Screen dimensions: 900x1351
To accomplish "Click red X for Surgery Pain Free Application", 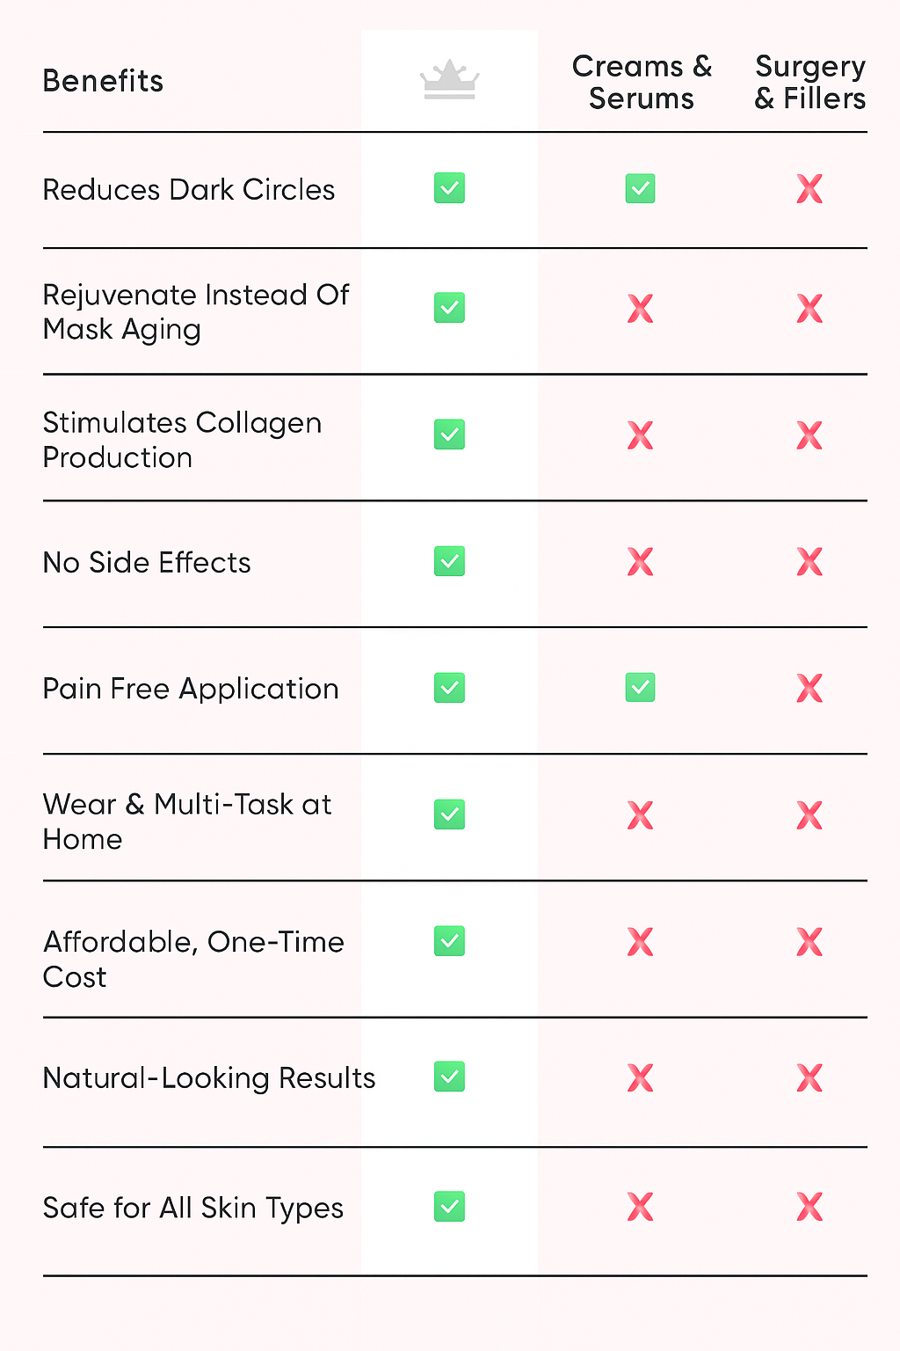I will click(809, 688).
